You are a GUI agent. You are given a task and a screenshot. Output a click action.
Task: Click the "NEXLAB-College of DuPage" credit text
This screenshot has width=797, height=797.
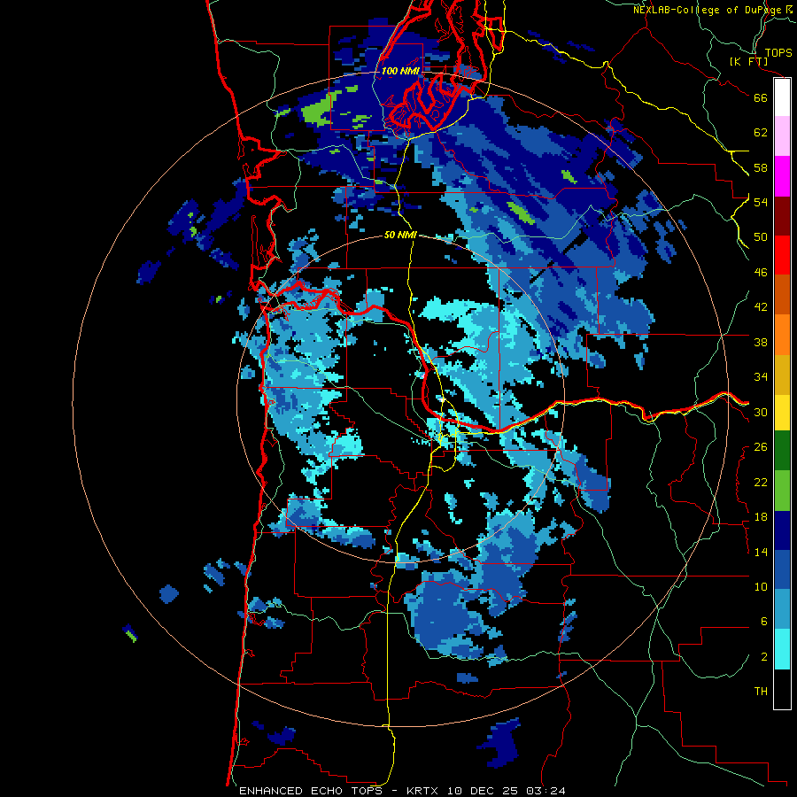click(708, 10)
